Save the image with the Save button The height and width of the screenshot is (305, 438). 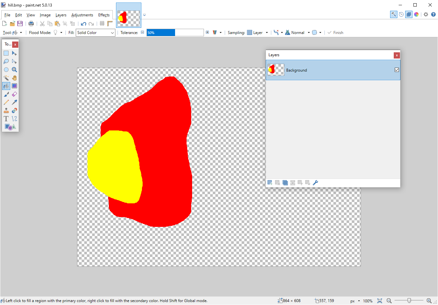(20, 24)
